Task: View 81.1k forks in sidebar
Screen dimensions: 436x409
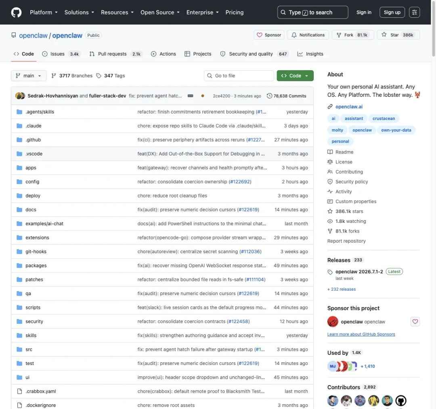Action: [x=344, y=231]
